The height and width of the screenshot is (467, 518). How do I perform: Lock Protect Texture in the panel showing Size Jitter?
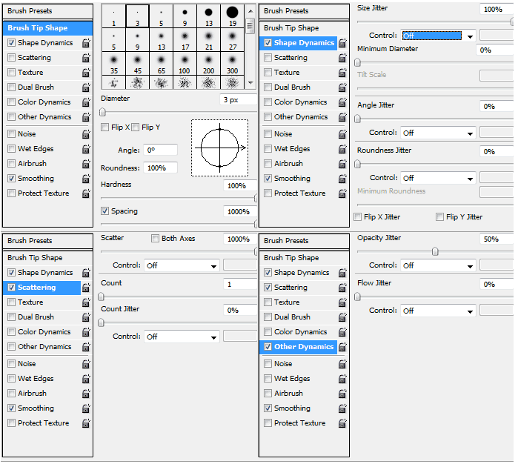342,193
